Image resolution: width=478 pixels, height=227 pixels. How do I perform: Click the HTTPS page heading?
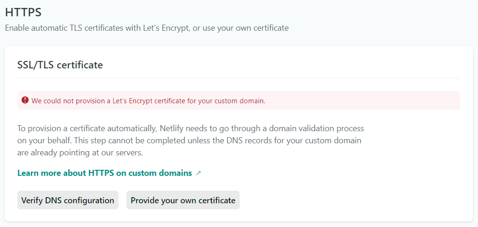pyautogui.click(x=23, y=13)
